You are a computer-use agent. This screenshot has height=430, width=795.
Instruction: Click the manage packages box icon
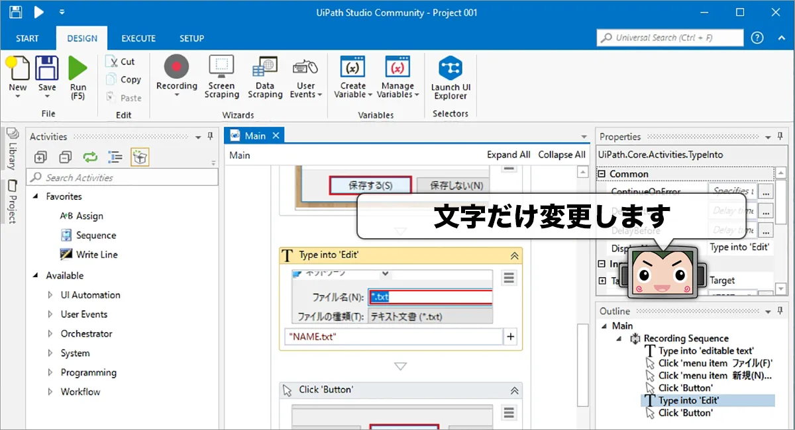pyautogui.click(x=140, y=157)
